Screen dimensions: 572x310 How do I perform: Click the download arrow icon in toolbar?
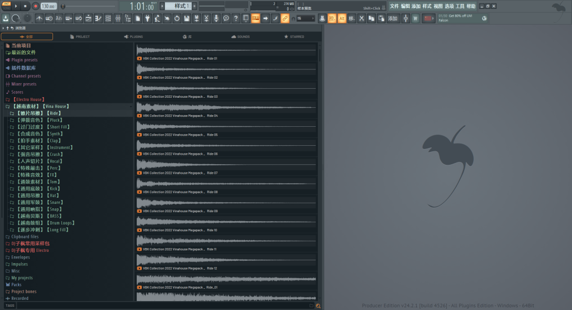[6, 18]
